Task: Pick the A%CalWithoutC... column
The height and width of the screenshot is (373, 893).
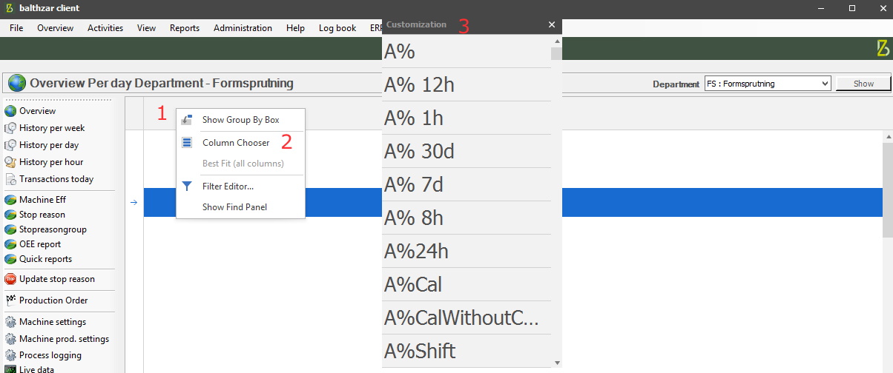Action: coord(467,317)
